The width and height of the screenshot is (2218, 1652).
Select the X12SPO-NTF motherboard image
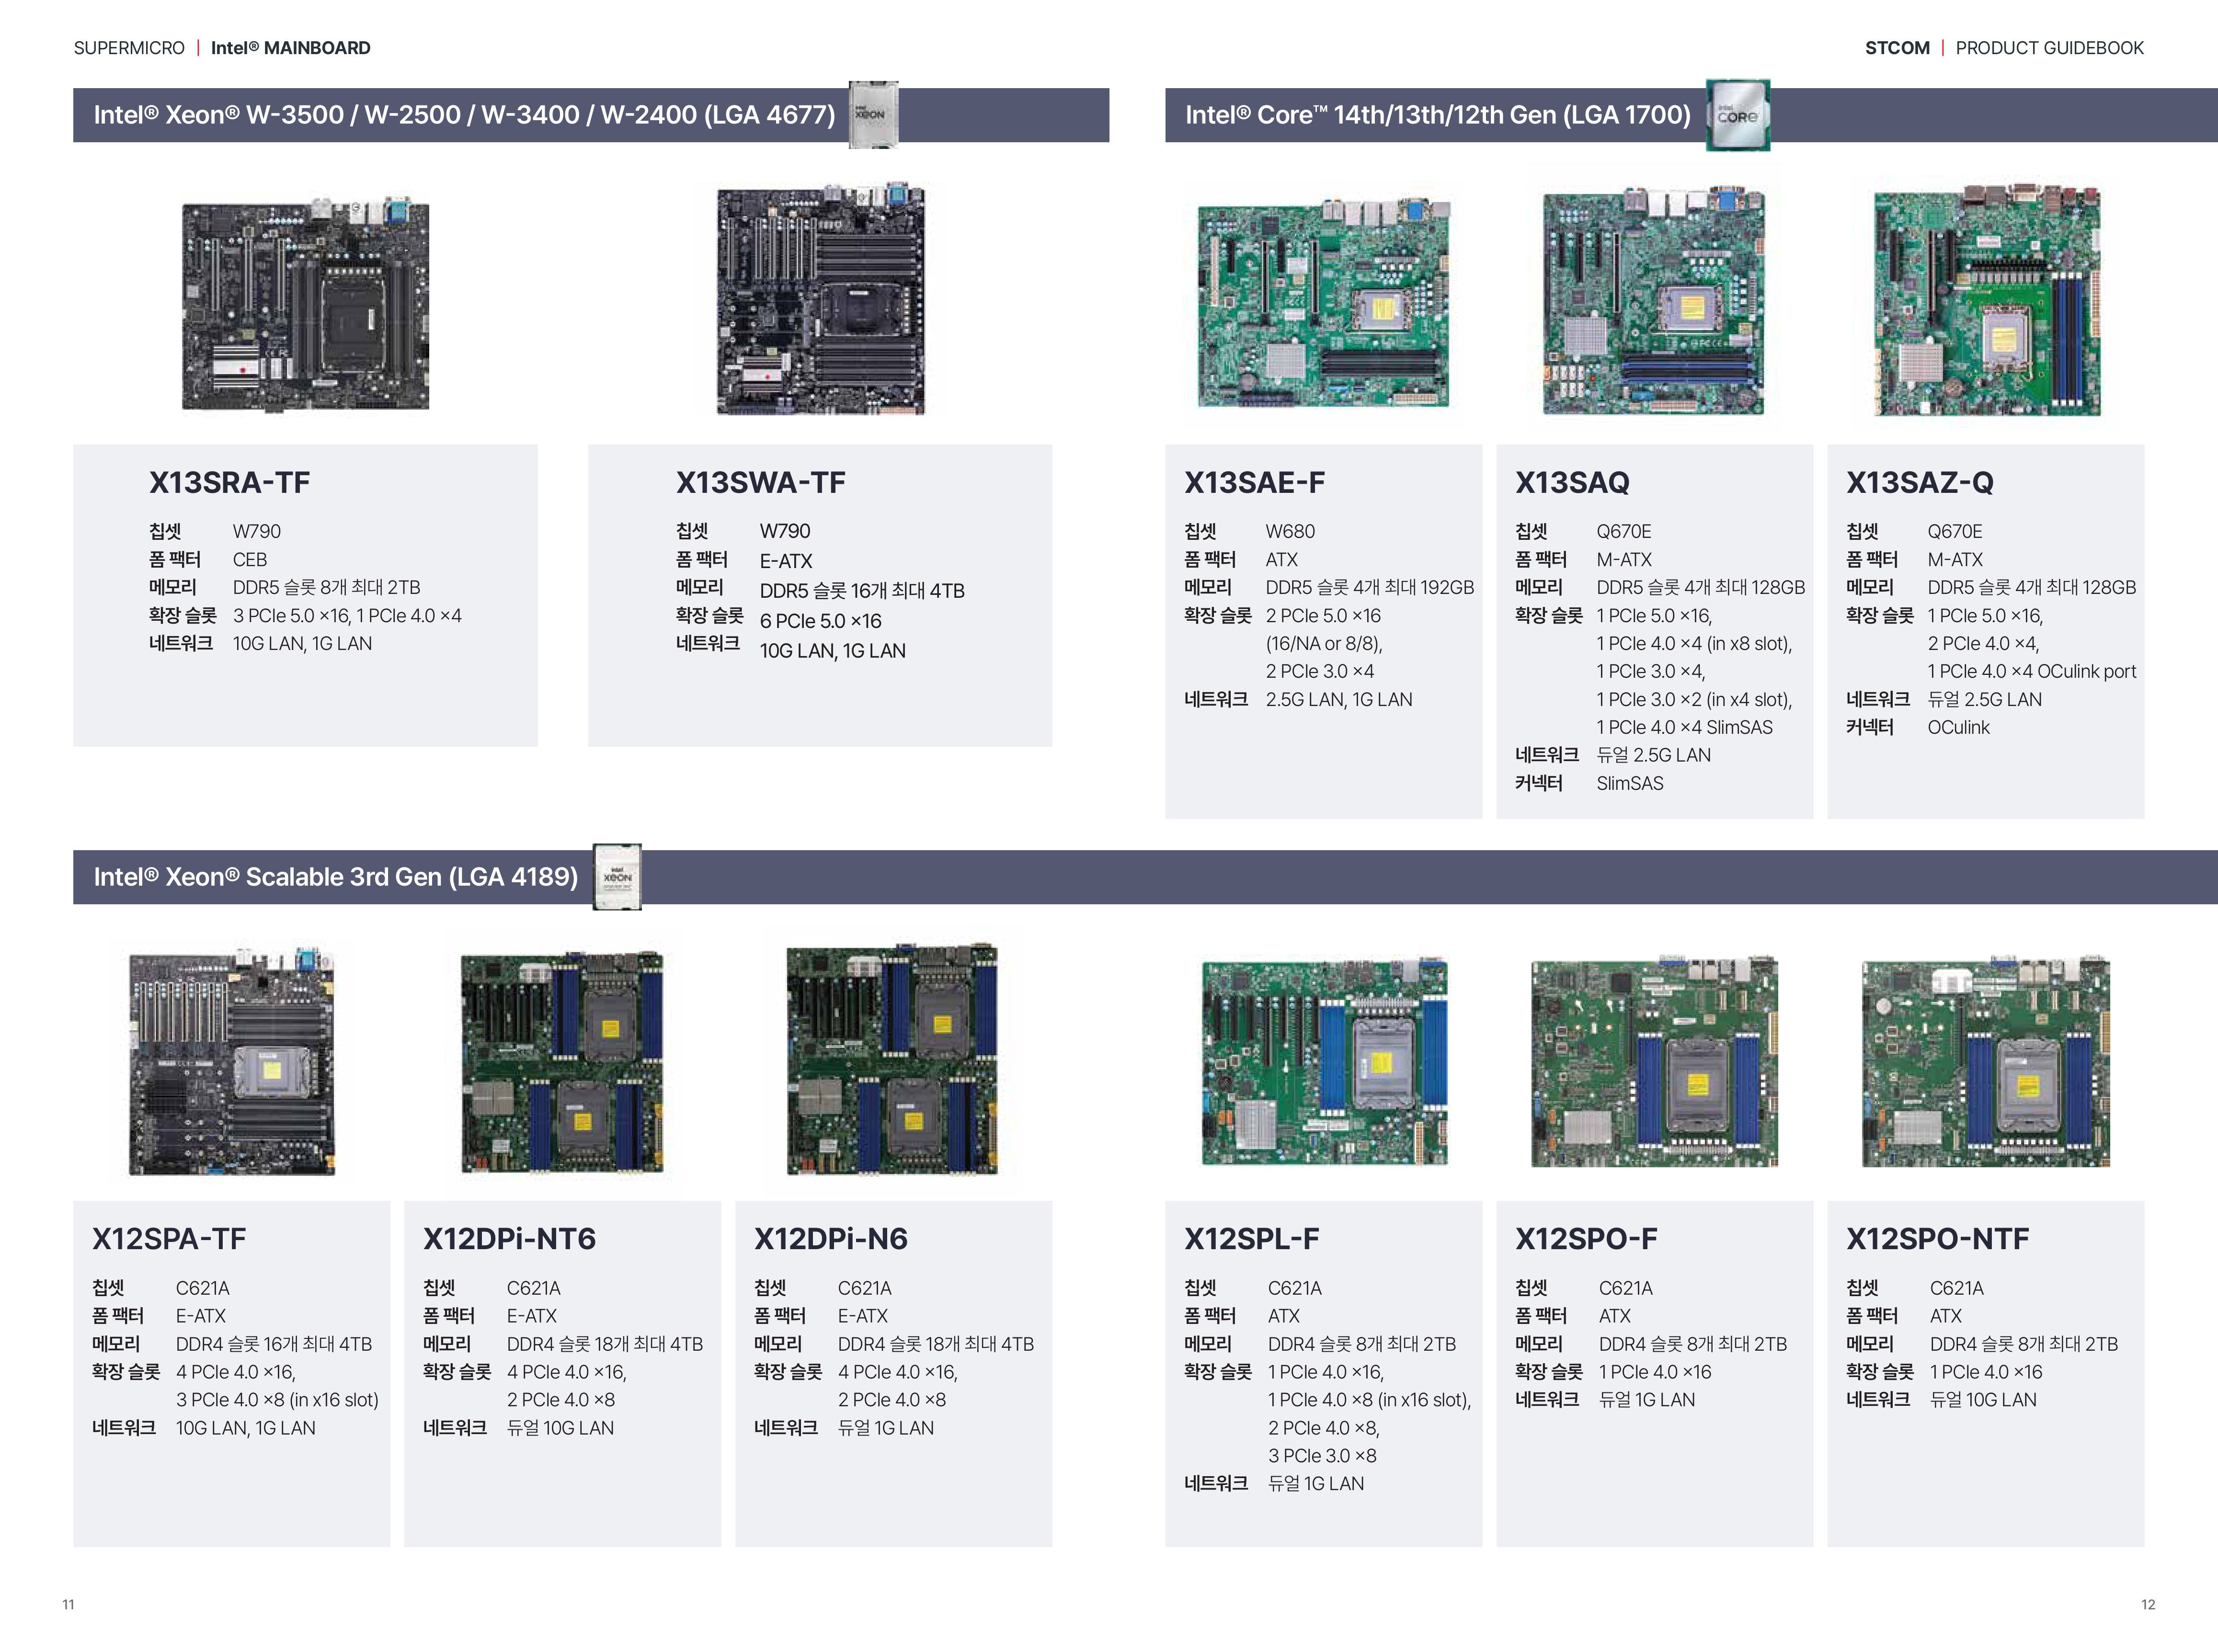[1986, 1061]
